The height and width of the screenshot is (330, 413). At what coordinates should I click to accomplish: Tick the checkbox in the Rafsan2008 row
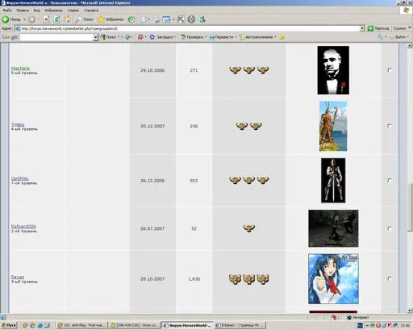[390, 228]
